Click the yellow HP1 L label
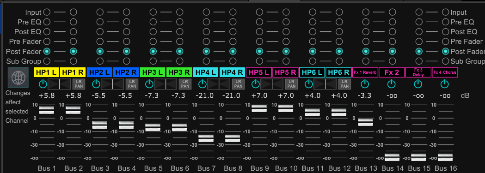The height and width of the screenshot is (173, 485). pyautogui.click(x=46, y=72)
